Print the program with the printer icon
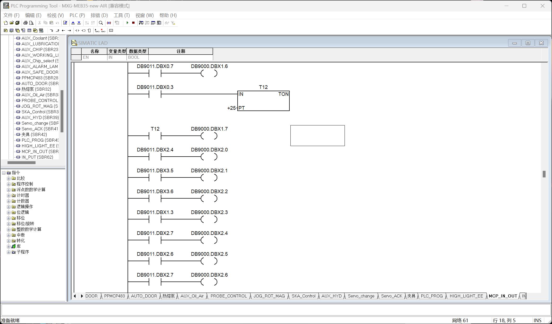This screenshot has height=324, width=552. (x=26, y=23)
